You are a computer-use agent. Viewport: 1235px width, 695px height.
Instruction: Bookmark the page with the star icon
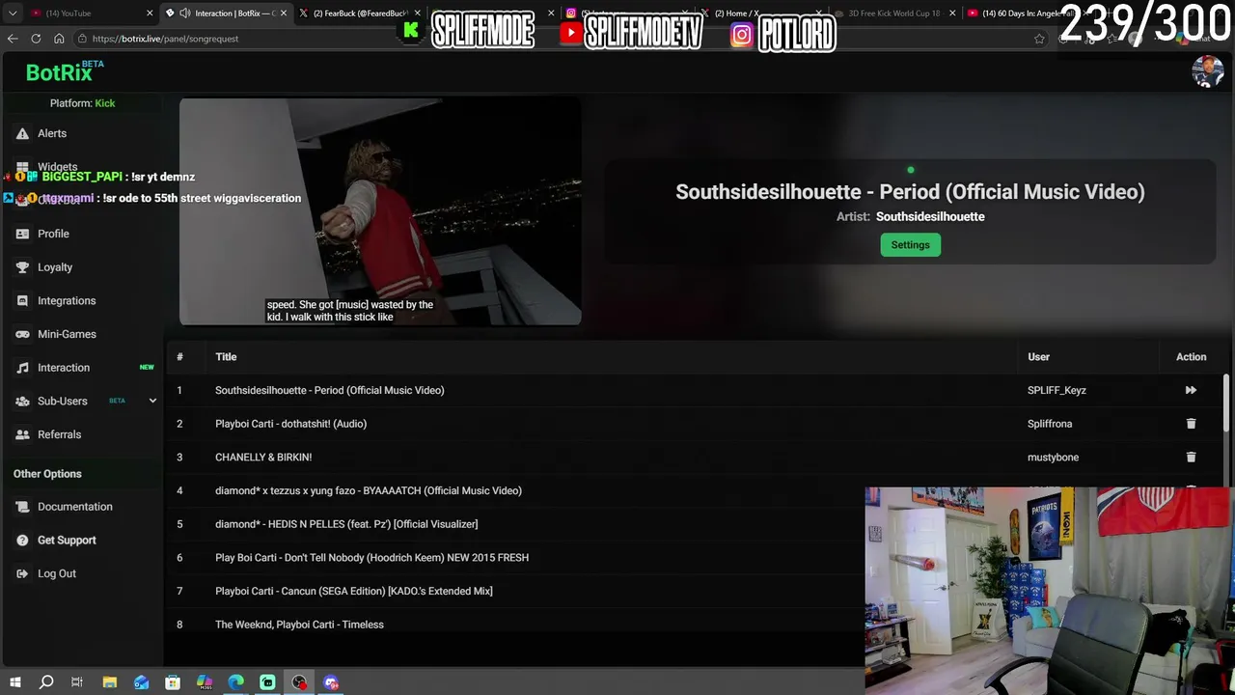coord(1039,39)
